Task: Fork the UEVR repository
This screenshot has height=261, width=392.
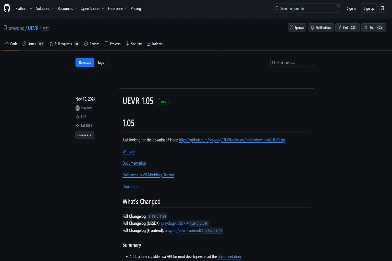Action: 347,28
